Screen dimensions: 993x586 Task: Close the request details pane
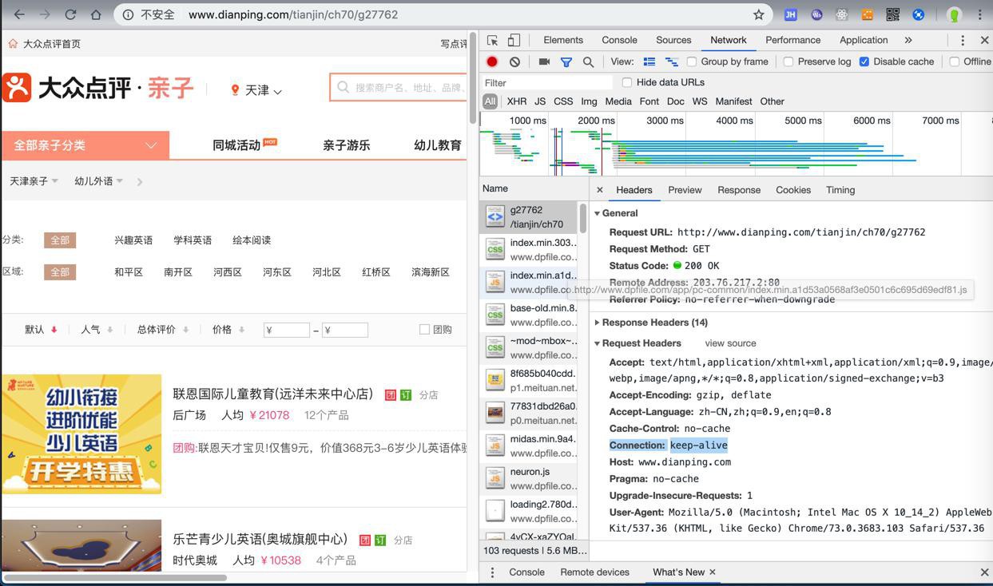pos(600,190)
